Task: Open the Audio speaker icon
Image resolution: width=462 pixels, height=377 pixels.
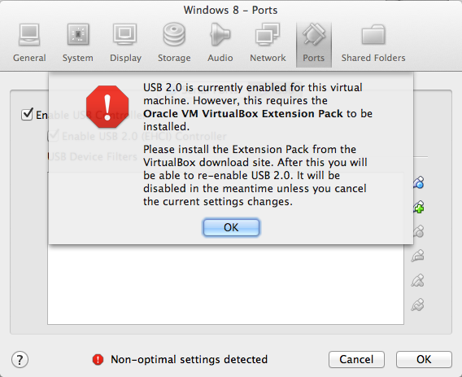Action: 220,43
